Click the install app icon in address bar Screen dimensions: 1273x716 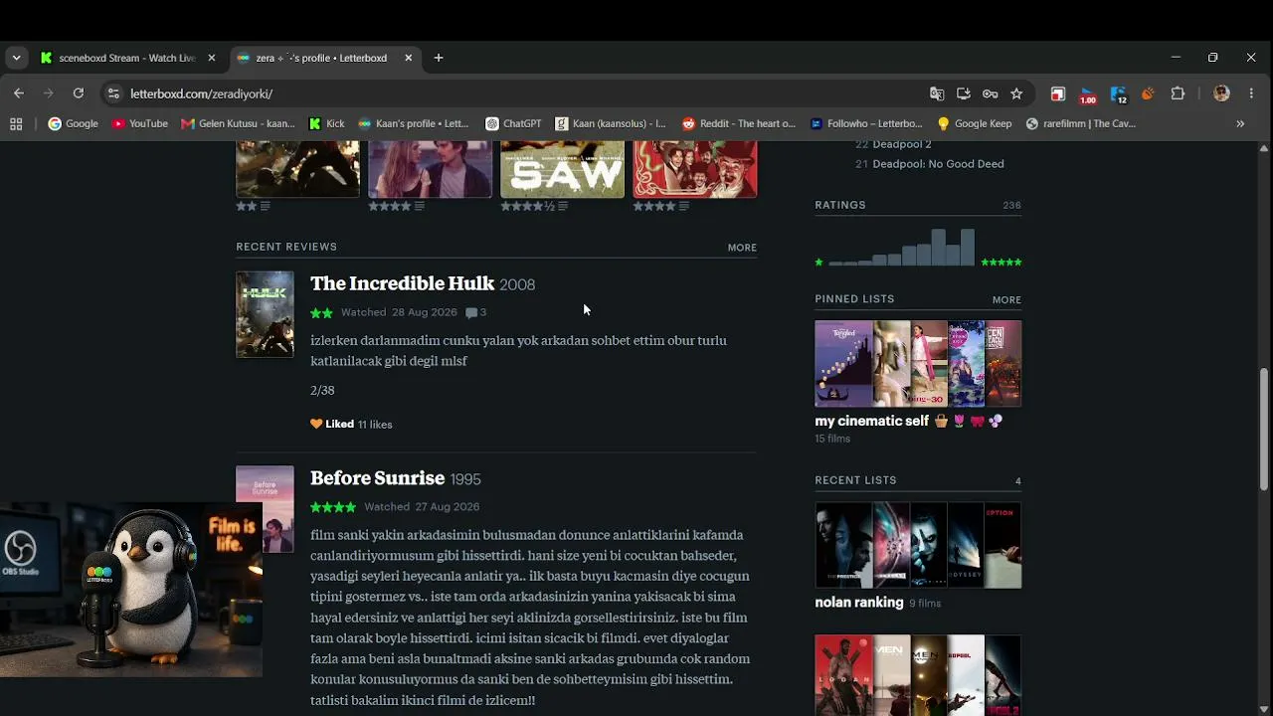tap(964, 93)
